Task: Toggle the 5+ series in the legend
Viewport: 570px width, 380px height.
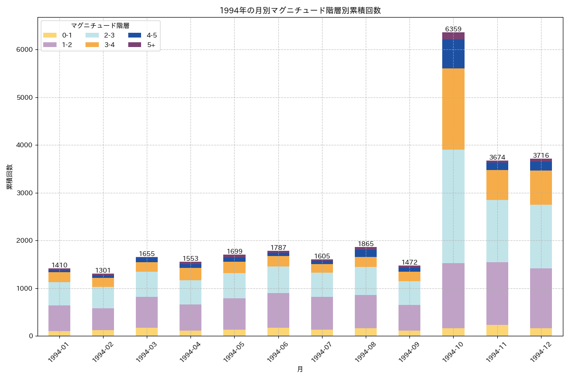Action: pos(134,45)
